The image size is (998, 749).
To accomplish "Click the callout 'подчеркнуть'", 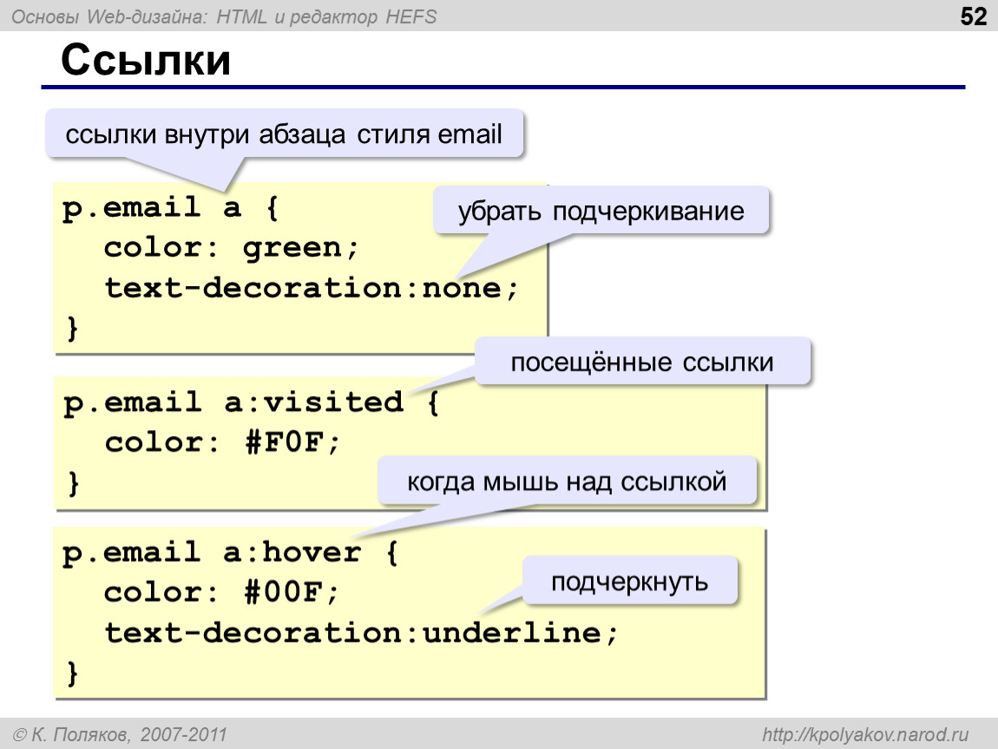I will pyautogui.click(x=629, y=581).
